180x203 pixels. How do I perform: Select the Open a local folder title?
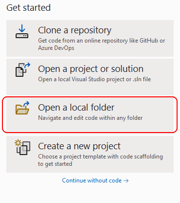(76, 108)
